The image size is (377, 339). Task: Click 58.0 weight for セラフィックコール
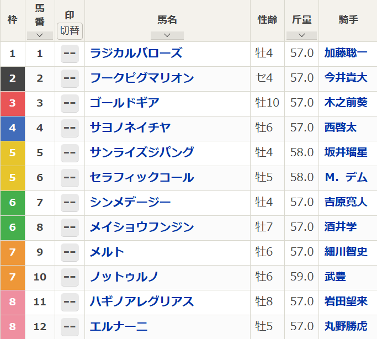(x=302, y=177)
